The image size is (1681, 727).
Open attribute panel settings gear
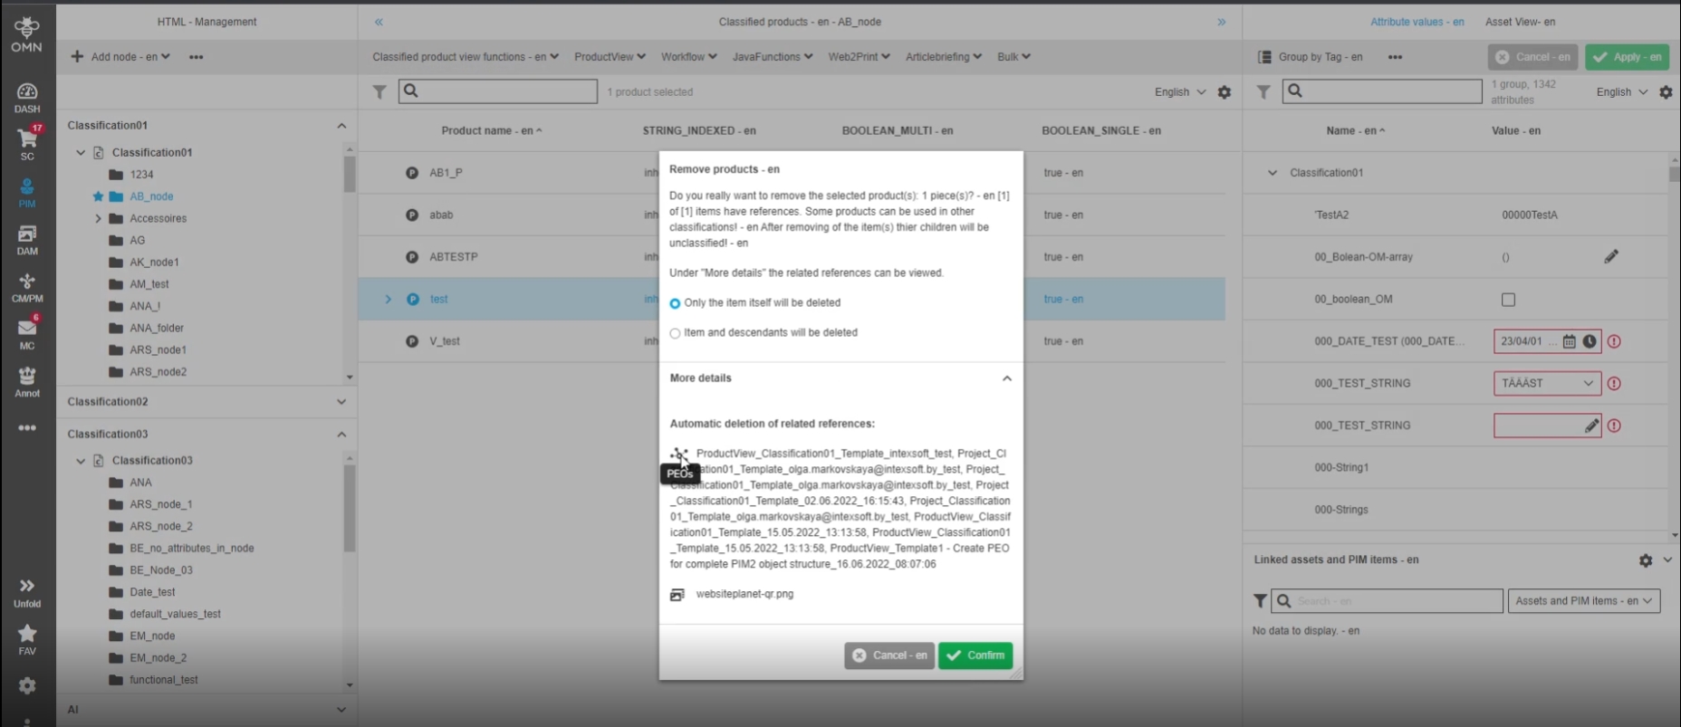[x=1666, y=92]
